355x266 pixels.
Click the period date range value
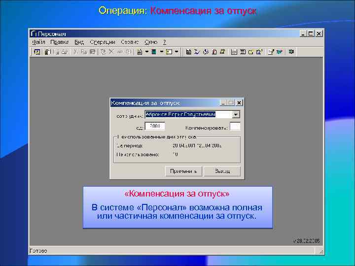tap(197, 146)
